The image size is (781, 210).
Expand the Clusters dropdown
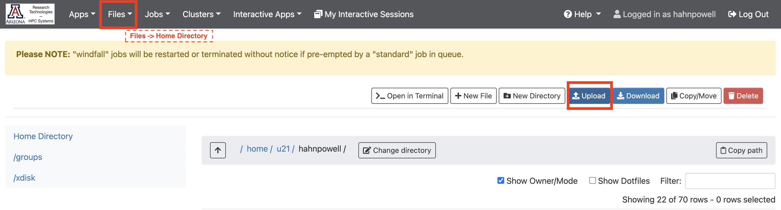[202, 14]
